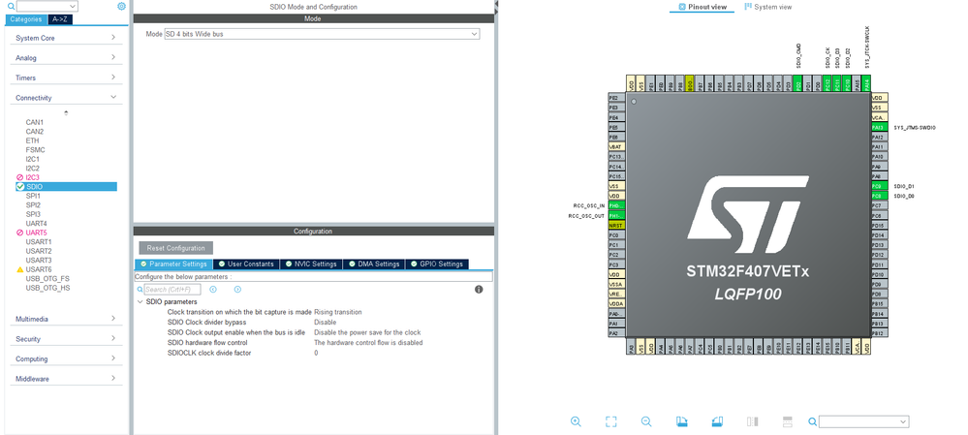Select FSMC in the connectivity list
968x435 pixels.
[35, 150]
